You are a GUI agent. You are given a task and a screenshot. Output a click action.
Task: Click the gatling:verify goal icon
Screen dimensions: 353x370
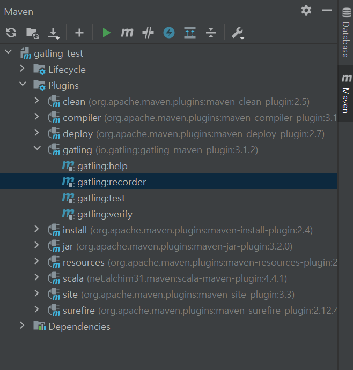point(69,214)
